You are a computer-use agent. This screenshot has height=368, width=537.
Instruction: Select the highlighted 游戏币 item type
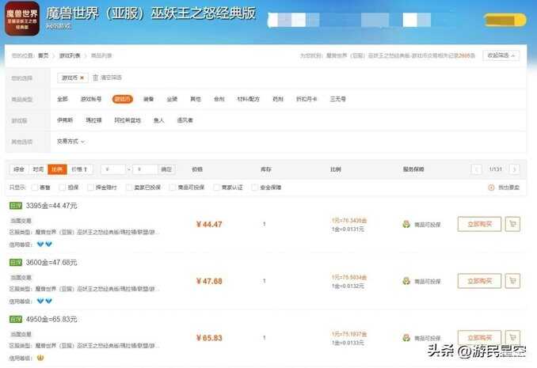pyautogui.click(x=123, y=99)
